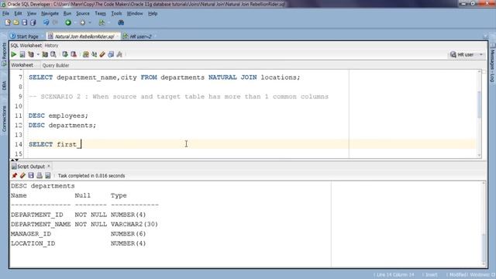Switch to the Start Page tab
Viewport: 496px width, 279px height.
[x=25, y=36]
